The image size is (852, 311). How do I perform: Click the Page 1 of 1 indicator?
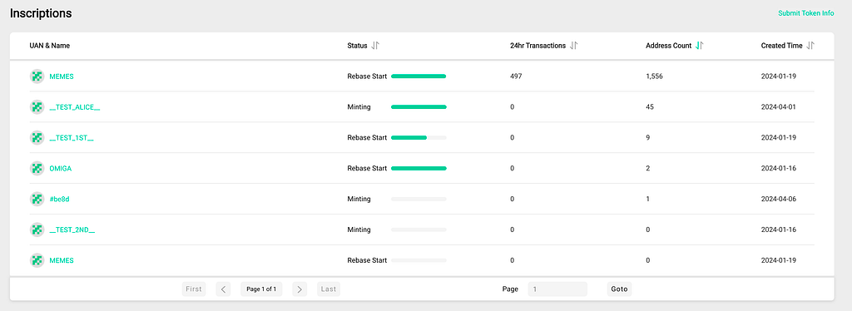(261, 289)
